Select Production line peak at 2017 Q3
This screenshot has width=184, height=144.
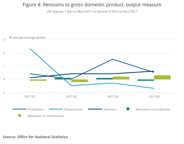pyautogui.click(x=113, y=59)
